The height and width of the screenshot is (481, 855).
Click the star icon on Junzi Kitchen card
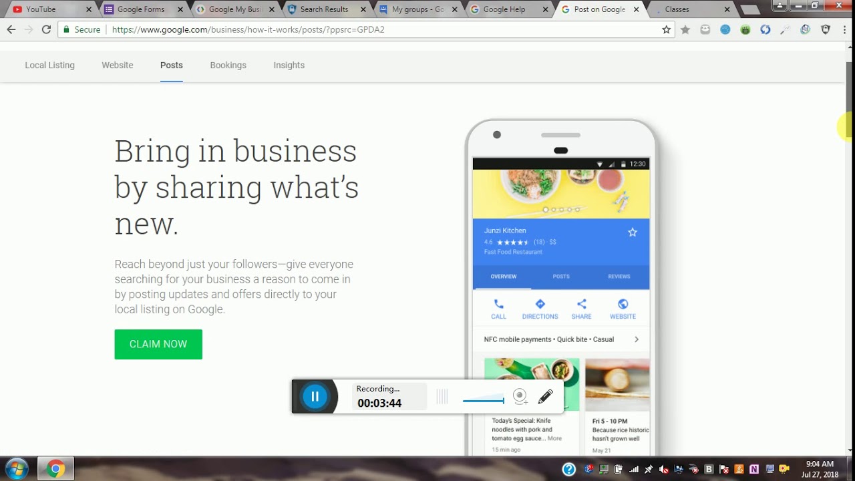point(633,232)
